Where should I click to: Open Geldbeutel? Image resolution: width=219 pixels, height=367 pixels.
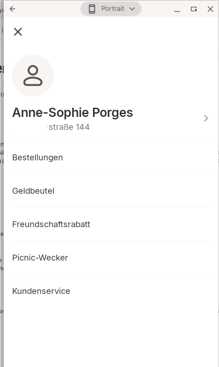pyautogui.click(x=111, y=191)
